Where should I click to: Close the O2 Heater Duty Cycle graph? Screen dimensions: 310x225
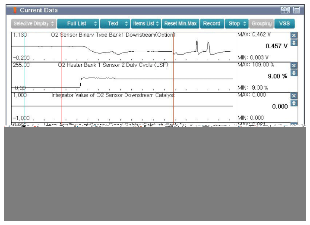click(x=294, y=66)
